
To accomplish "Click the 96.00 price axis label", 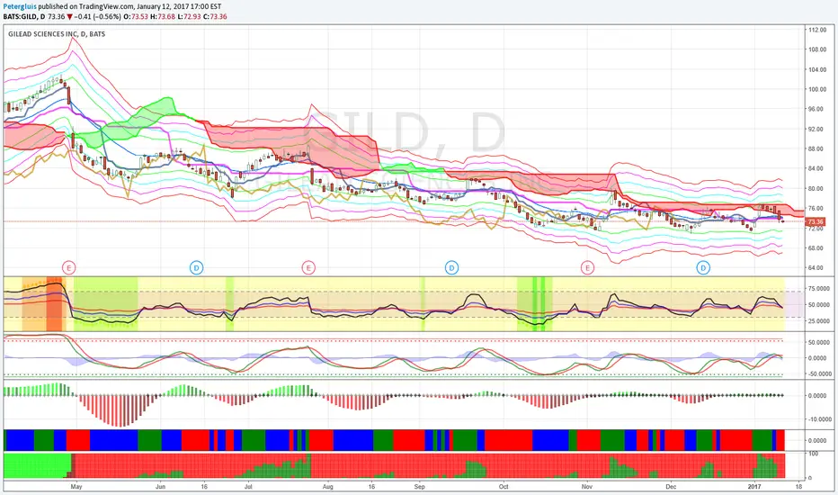I will pyautogui.click(x=817, y=109).
